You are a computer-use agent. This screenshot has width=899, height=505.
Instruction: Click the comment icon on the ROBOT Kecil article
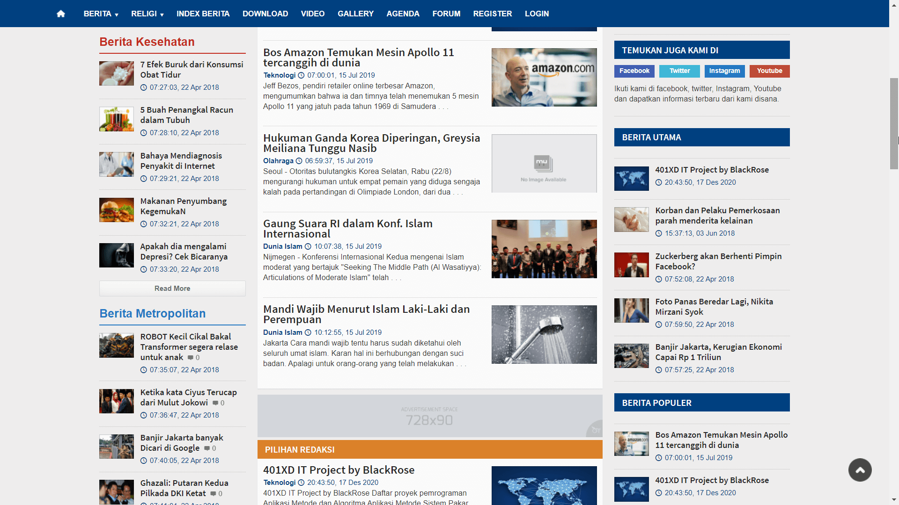(x=191, y=357)
